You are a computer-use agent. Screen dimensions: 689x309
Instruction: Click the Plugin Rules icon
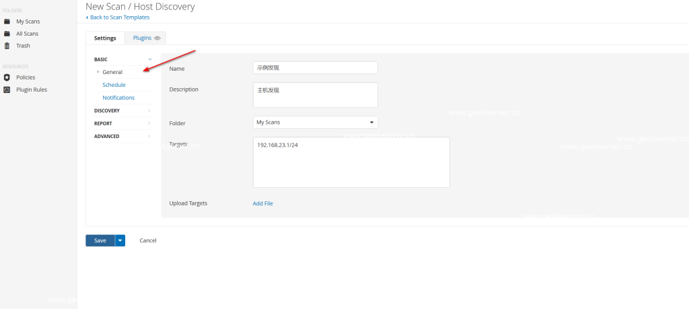pyautogui.click(x=7, y=90)
